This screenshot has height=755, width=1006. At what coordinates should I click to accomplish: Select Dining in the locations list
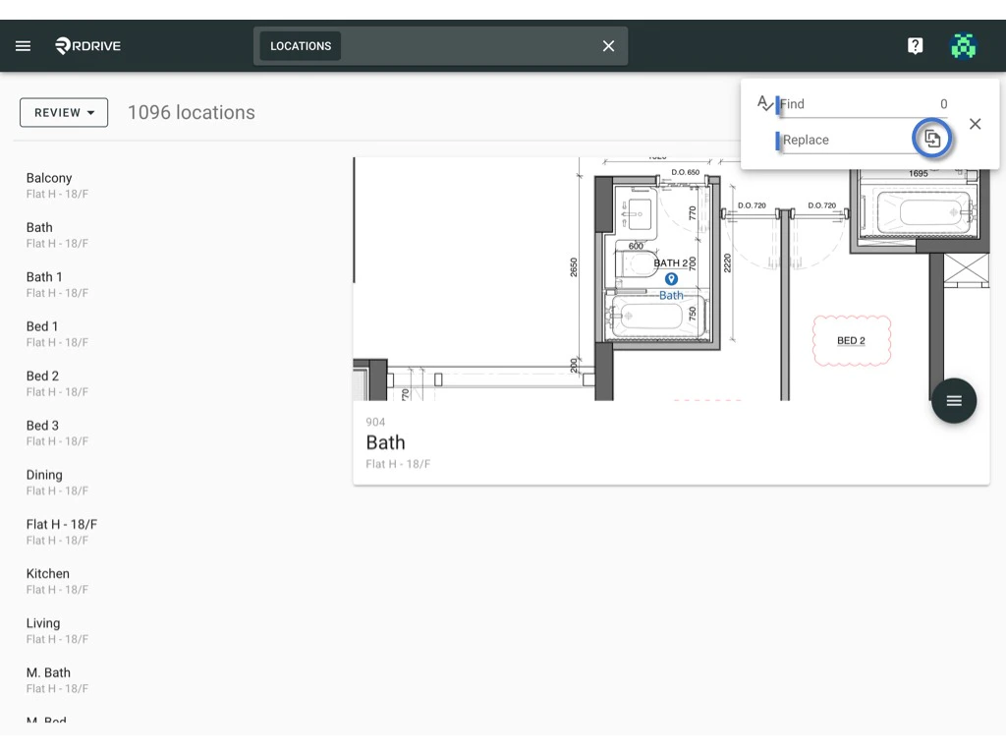[57, 482]
